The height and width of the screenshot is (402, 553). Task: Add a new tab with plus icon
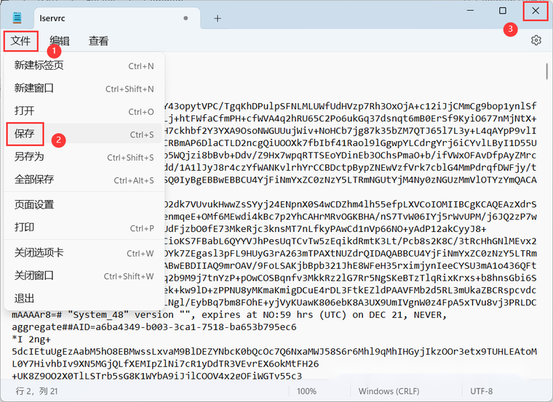tap(218, 18)
